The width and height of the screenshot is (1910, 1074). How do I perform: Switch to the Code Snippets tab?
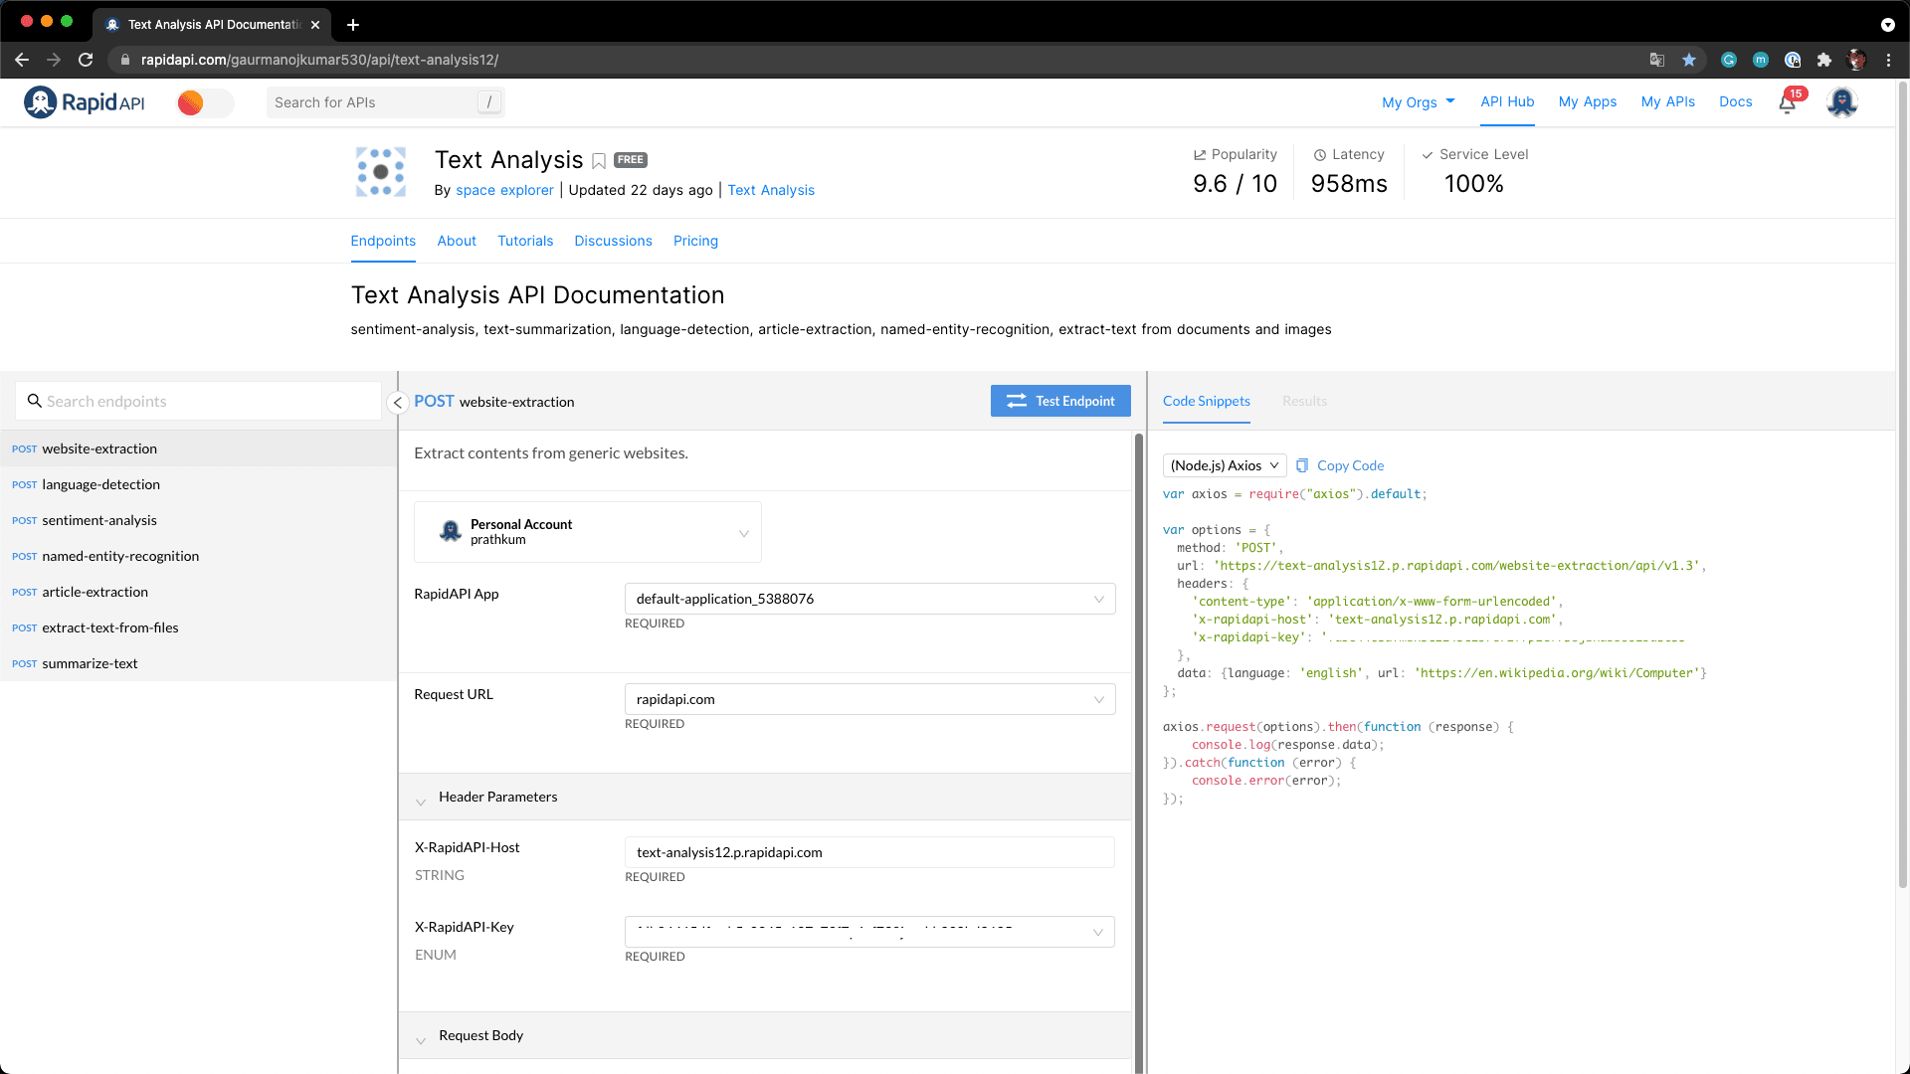pyautogui.click(x=1206, y=401)
